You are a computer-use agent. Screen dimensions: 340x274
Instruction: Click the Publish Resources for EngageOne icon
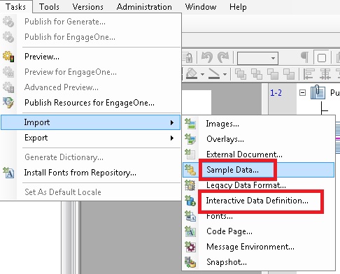(8, 103)
